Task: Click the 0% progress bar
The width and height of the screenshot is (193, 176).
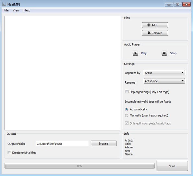Action: [x=79, y=166]
